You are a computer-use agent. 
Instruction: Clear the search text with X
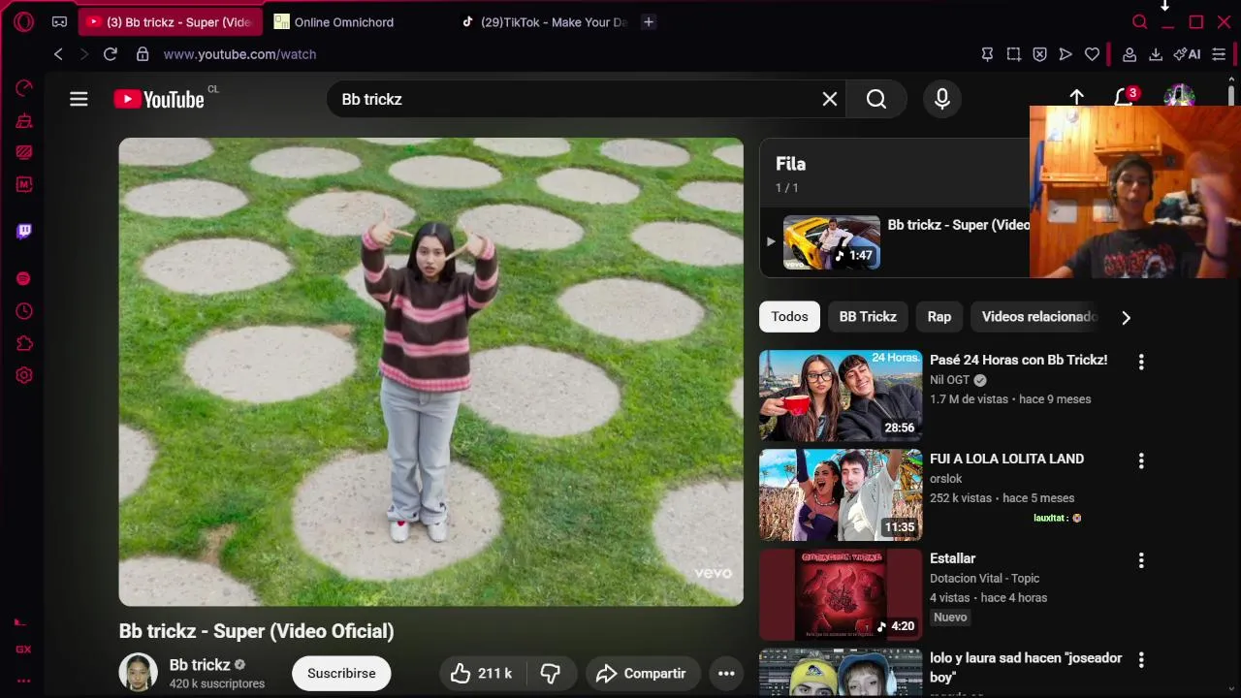tap(830, 99)
